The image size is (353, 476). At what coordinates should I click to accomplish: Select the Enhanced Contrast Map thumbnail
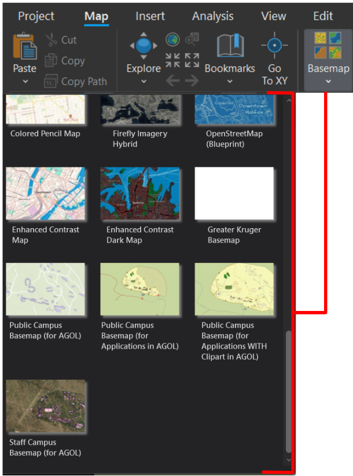[46, 193]
